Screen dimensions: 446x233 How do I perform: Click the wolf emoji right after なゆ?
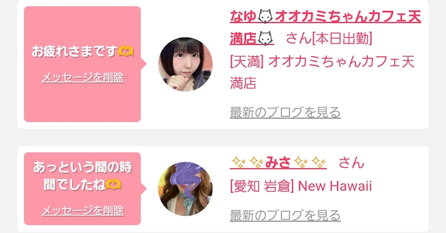coord(265,16)
